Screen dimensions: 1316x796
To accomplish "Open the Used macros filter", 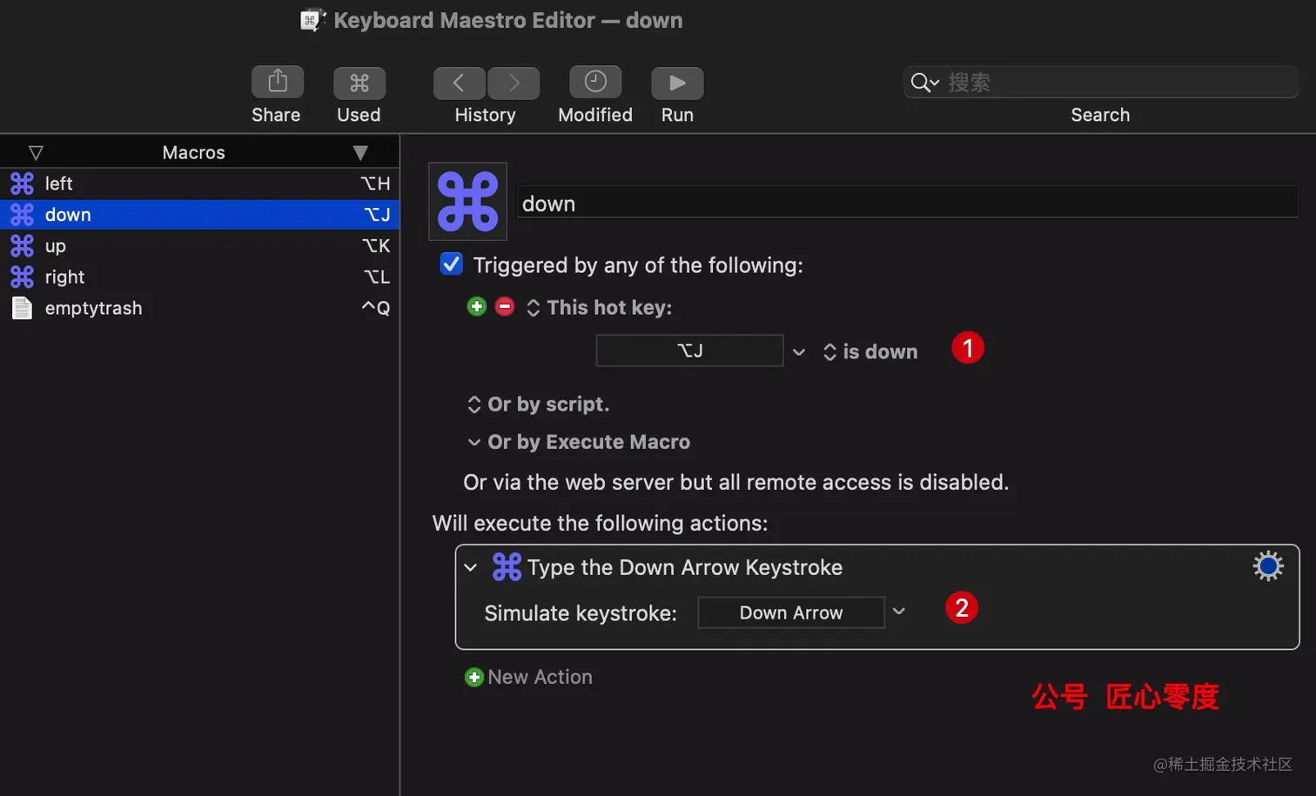I will [x=359, y=83].
